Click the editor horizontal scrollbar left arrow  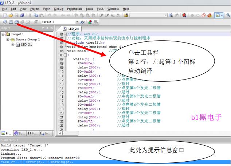point(60,133)
